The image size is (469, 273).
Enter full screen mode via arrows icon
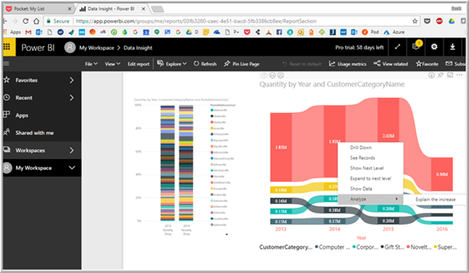397,47
